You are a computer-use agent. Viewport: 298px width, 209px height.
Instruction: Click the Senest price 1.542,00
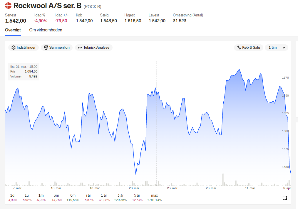tap(16, 21)
